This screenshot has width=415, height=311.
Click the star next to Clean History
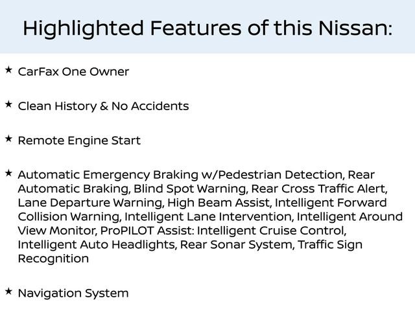(x=8, y=104)
